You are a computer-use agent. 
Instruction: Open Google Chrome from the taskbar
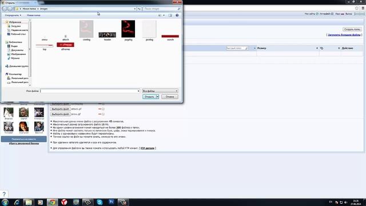(x=52, y=202)
